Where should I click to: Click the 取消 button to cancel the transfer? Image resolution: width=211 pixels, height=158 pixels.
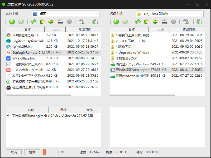[14, 152]
